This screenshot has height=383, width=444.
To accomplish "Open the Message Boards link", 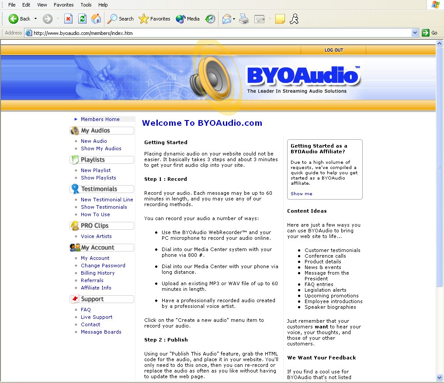I will tap(101, 332).
